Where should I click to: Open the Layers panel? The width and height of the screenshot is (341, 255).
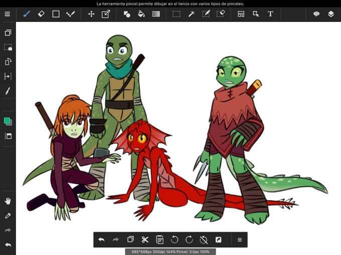[331, 14]
